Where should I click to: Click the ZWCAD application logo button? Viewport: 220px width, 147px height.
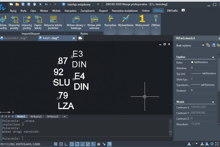click(3, 7)
